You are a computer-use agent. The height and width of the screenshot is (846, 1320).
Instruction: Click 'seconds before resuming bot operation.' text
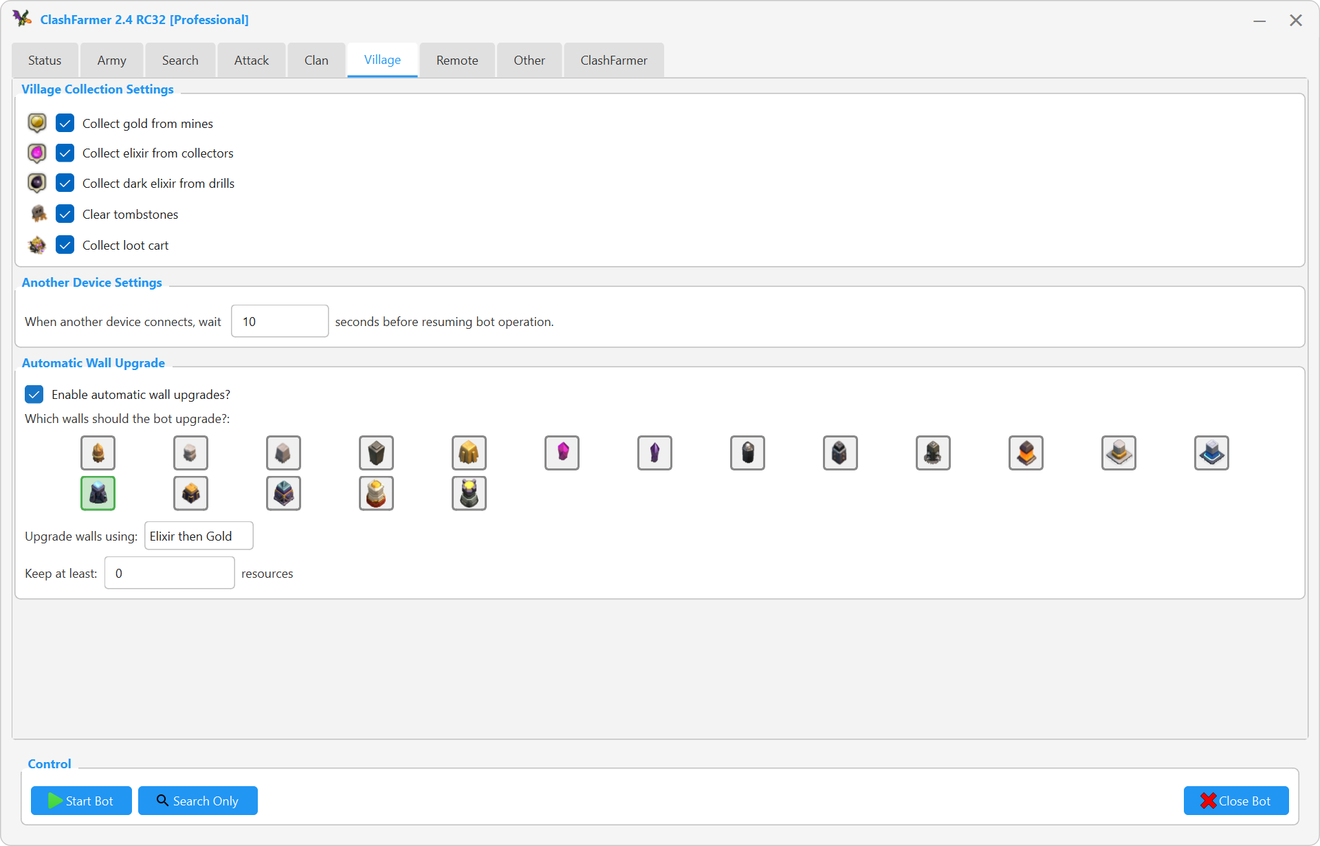(444, 322)
